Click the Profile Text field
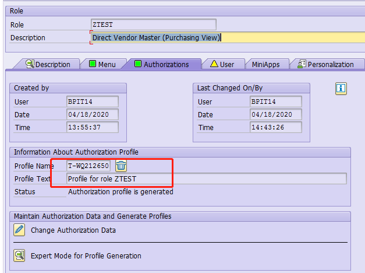 pyautogui.click(x=207, y=178)
